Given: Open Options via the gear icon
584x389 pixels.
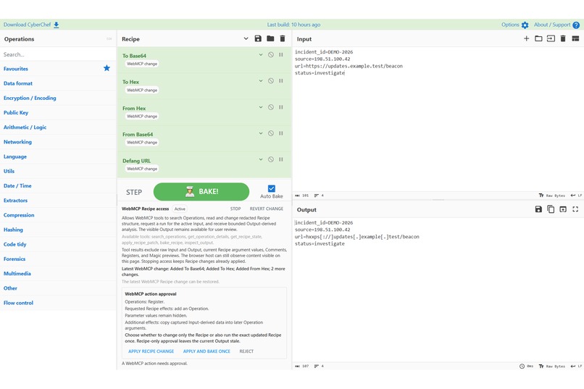Looking at the screenshot, I should [x=525, y=25].
